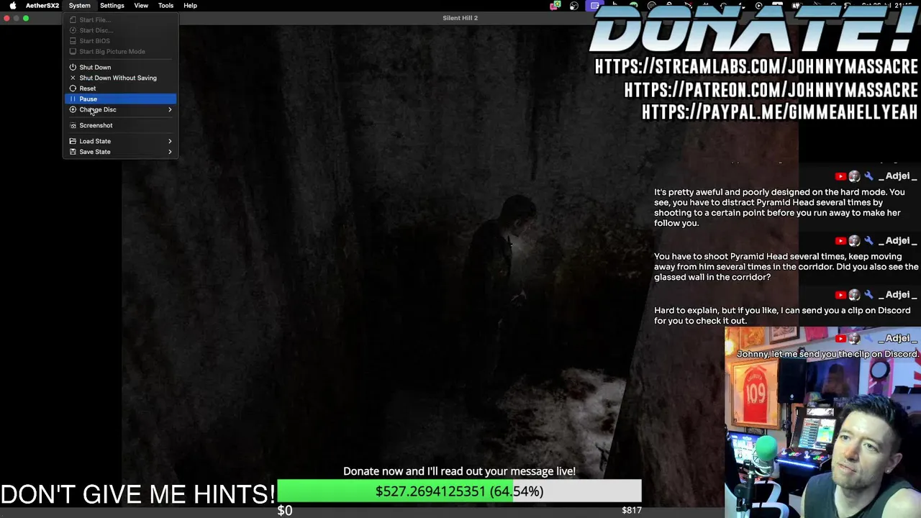This screenshot has height=518, width=921.
Task: Click the 'Johnny, let me send you the clip' message
Action: [x=827, y=354]
